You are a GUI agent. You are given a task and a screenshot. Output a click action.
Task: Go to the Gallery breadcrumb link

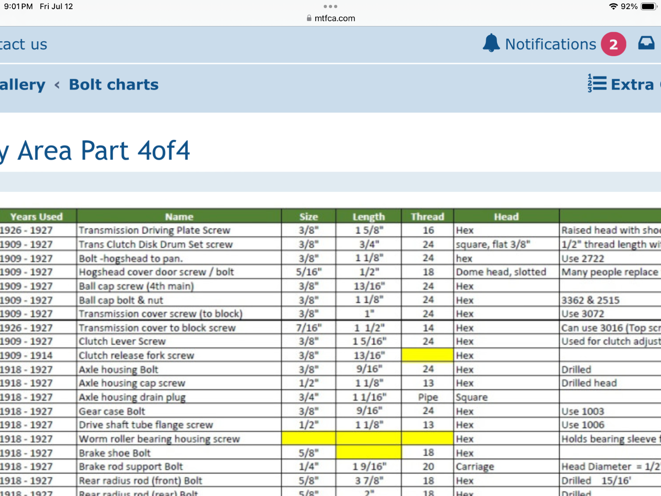22,85
